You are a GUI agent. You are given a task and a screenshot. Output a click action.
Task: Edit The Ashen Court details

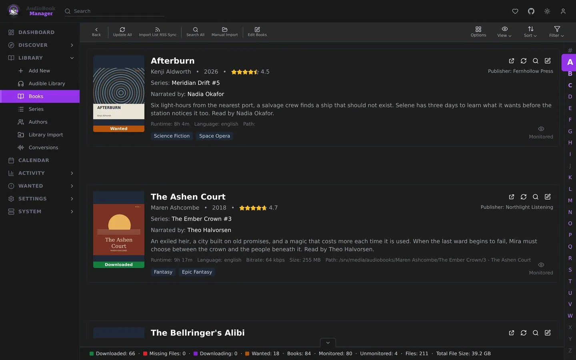coord(548,197)
